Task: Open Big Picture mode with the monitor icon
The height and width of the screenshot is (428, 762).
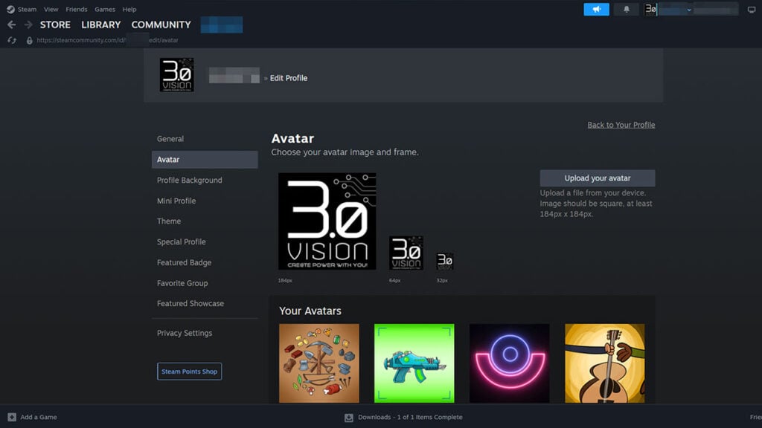Action: 751,9
